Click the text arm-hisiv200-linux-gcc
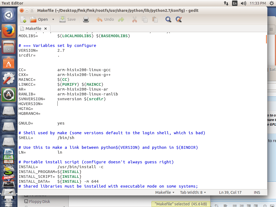The height and width of the screenshot is (207, 276). (x=84, y=70)
